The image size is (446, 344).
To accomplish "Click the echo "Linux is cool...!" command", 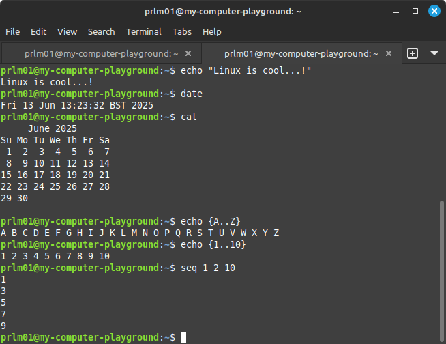I will click(x=246, y=70).
